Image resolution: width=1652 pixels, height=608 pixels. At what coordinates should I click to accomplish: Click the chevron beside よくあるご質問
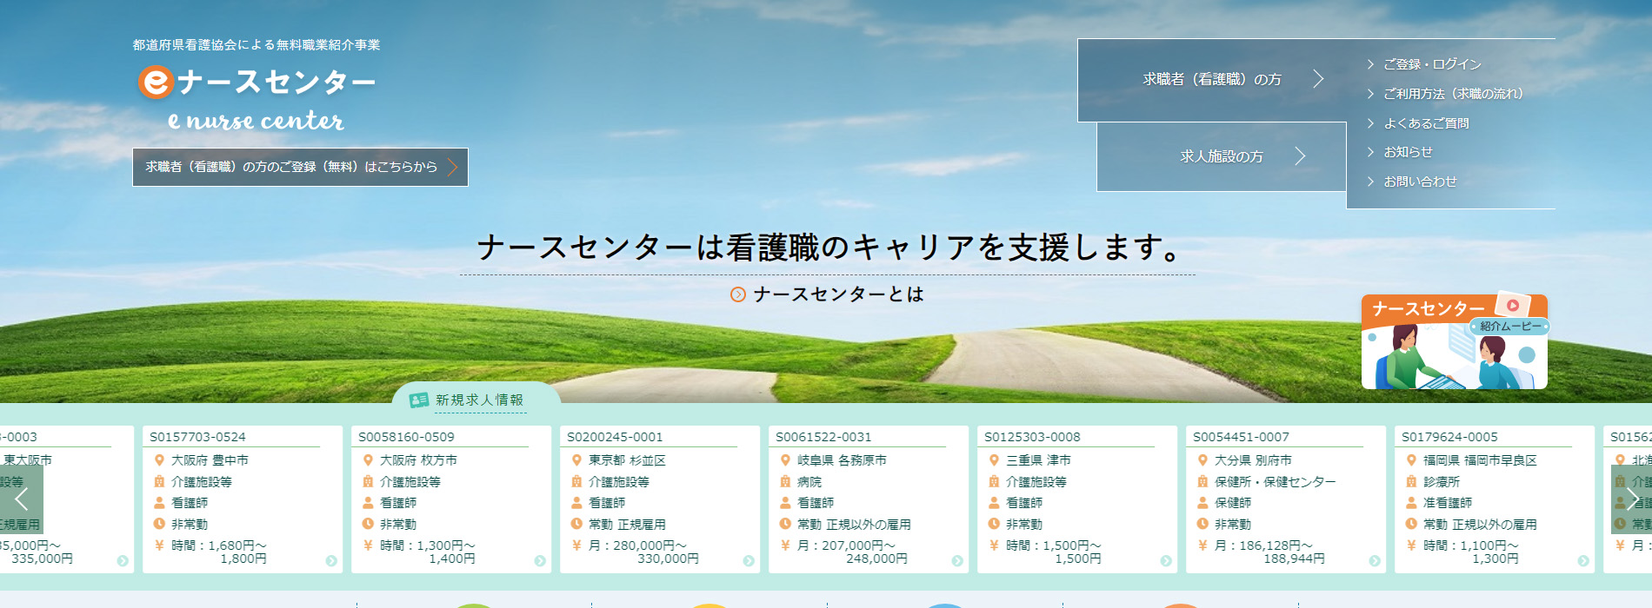(x=1371, y=123)
